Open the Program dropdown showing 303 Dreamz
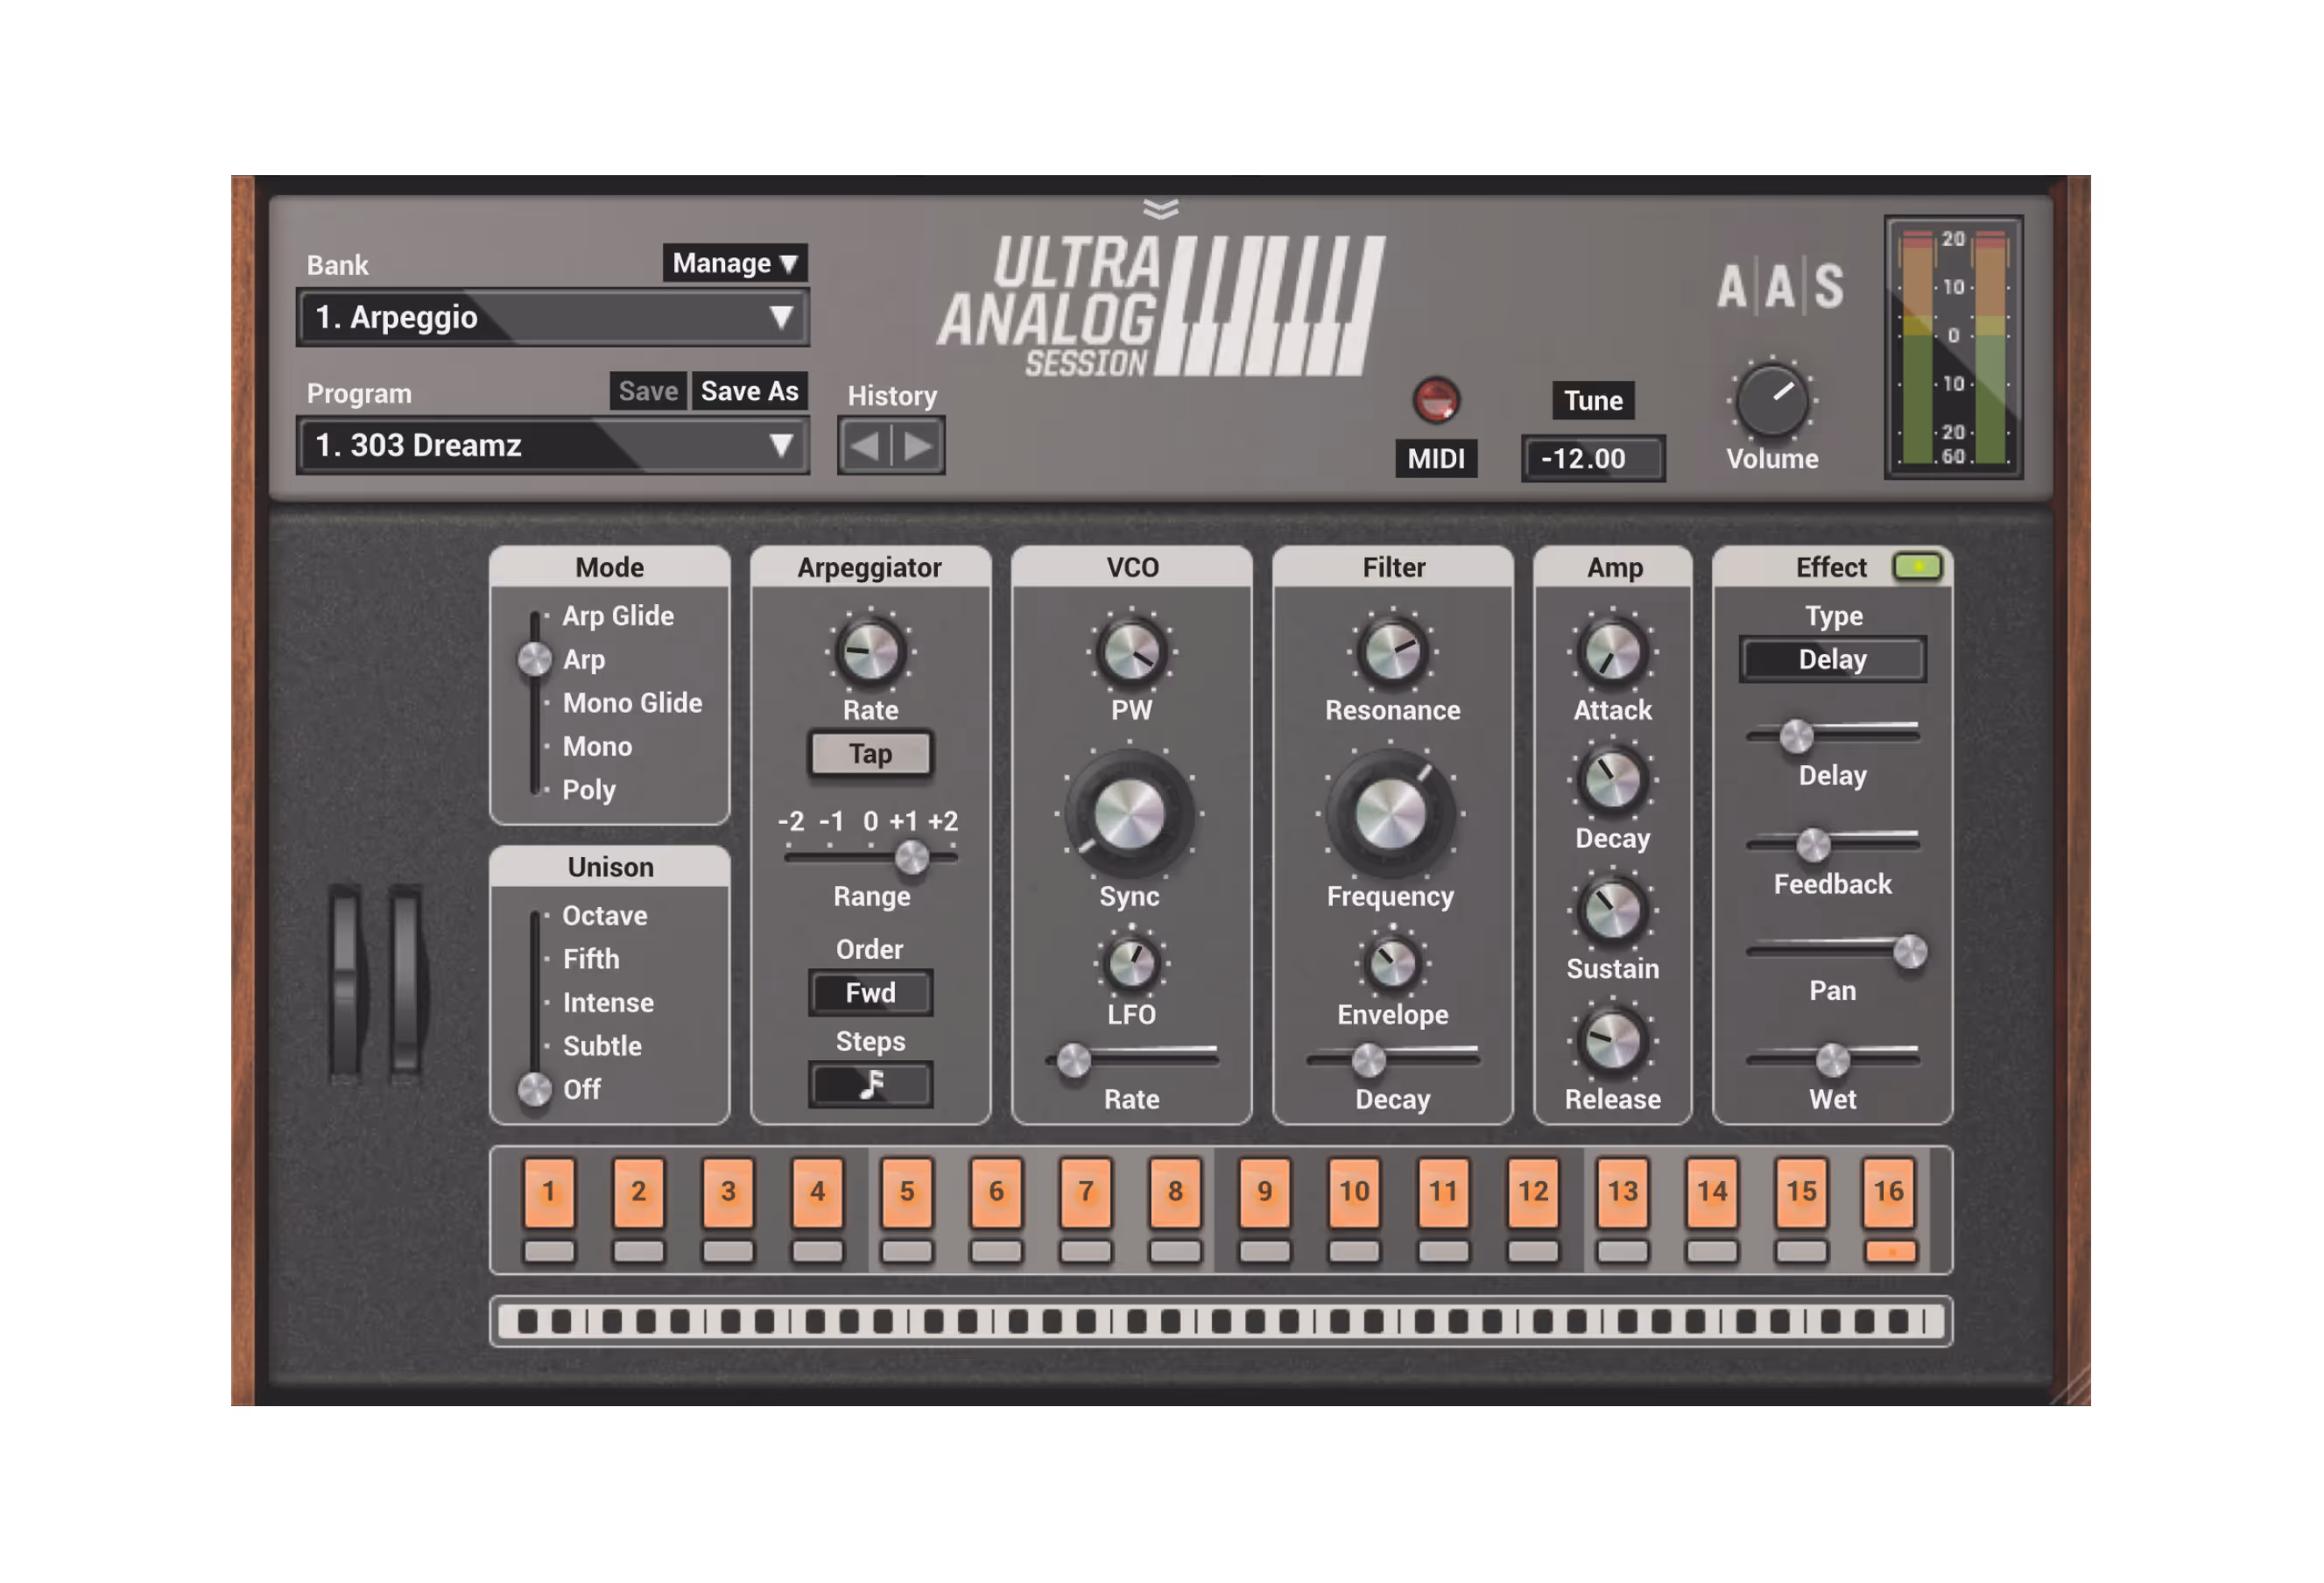 pyautogui.click(x=553, y=446)
